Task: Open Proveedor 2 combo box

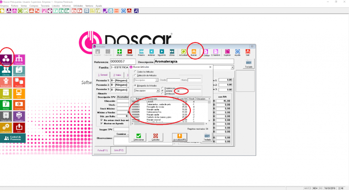Action: [x=120, y=85]
